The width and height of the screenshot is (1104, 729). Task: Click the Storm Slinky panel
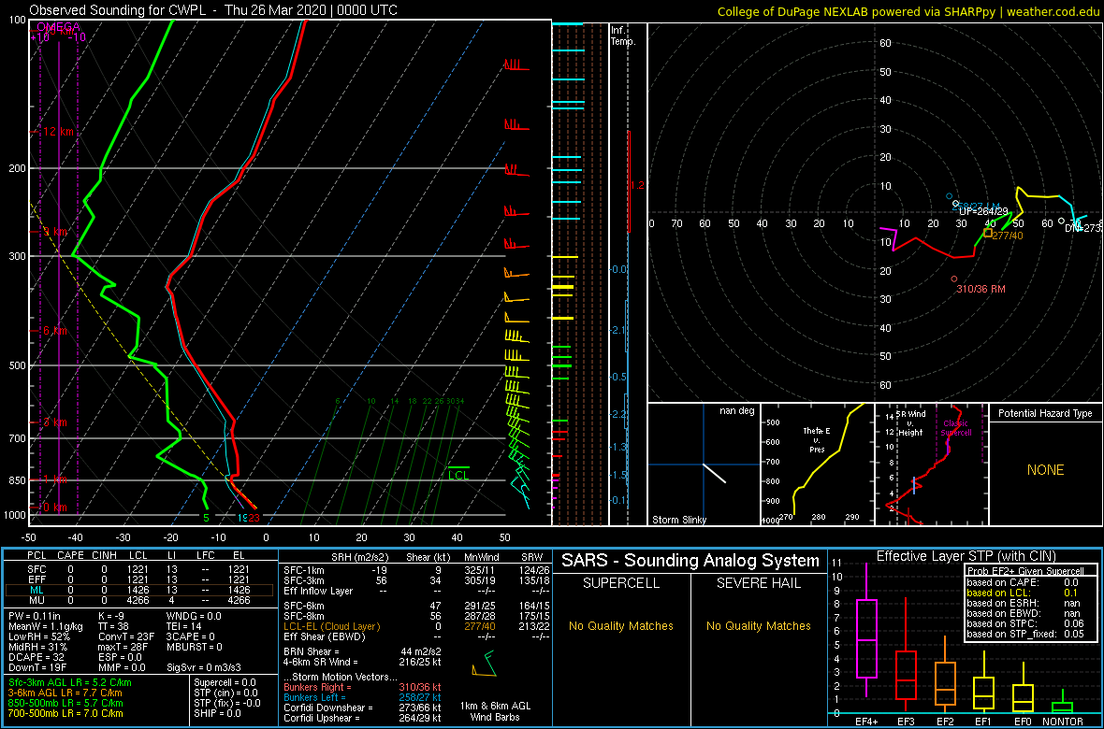tap(704, 465)
